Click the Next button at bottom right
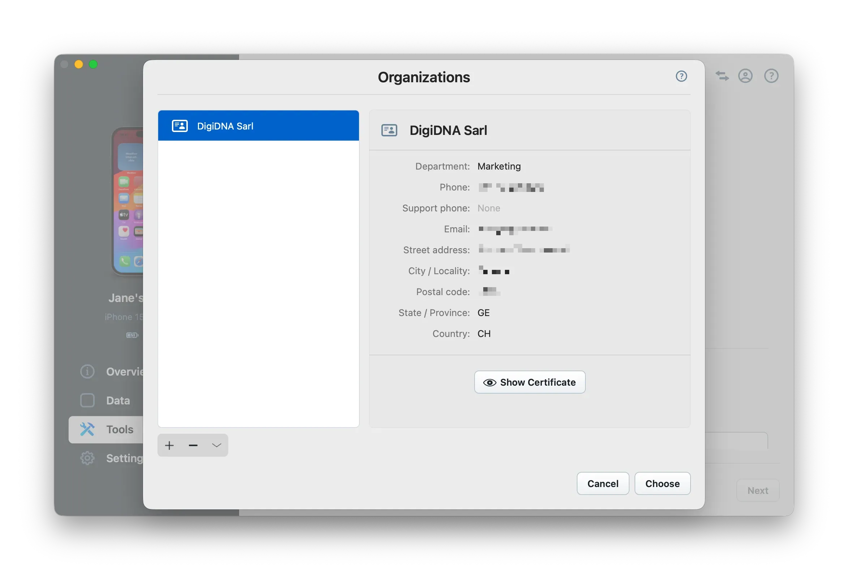The image size is (848, 570). point(757,490)
